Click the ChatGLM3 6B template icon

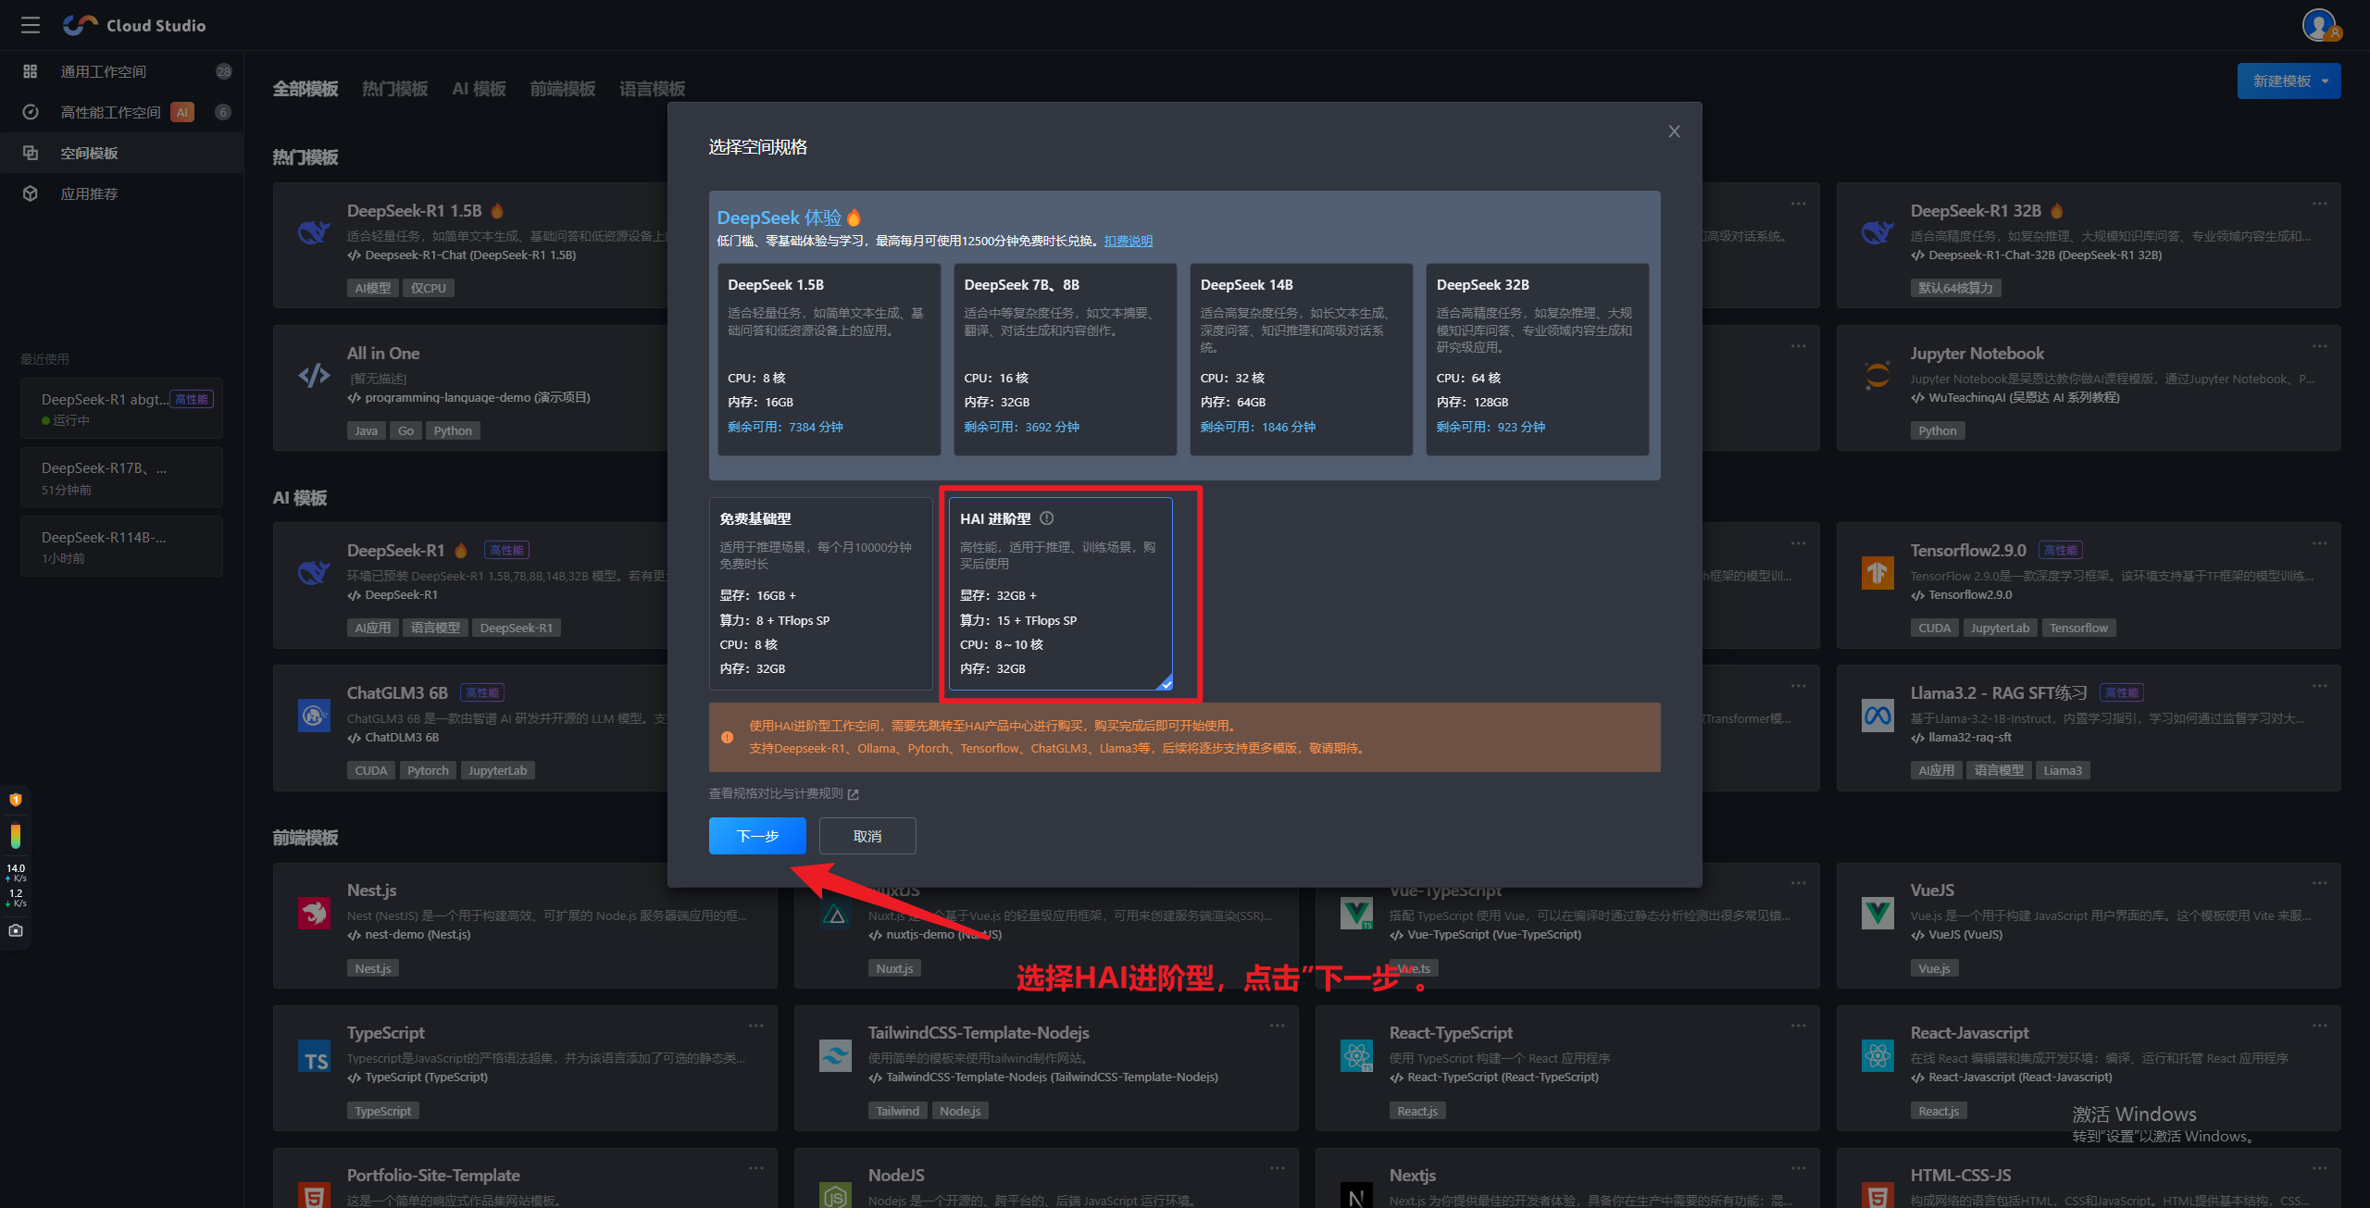click(x=314, y=715)
